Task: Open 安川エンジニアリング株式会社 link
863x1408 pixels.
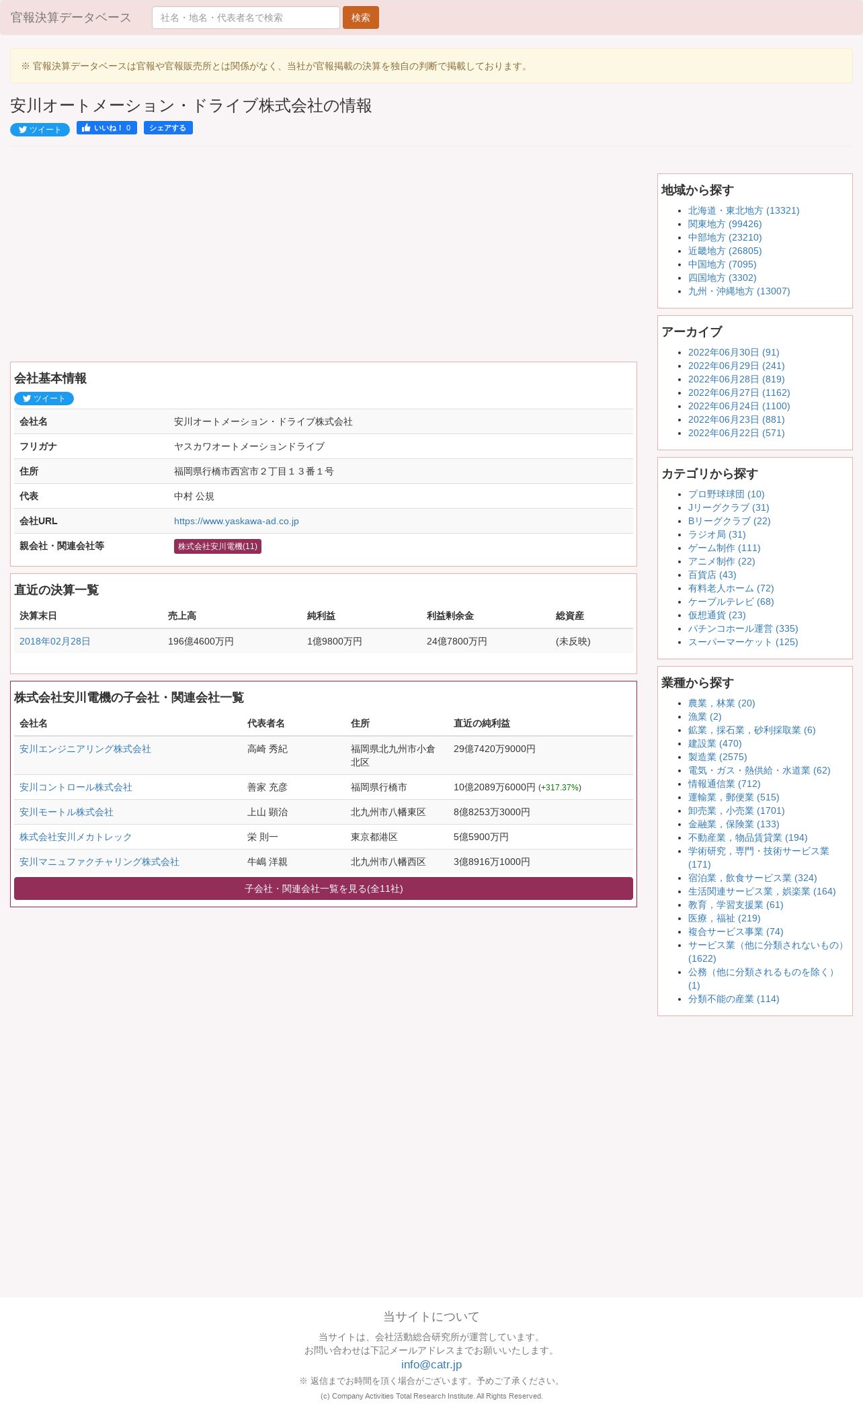Action: [85, 749]
